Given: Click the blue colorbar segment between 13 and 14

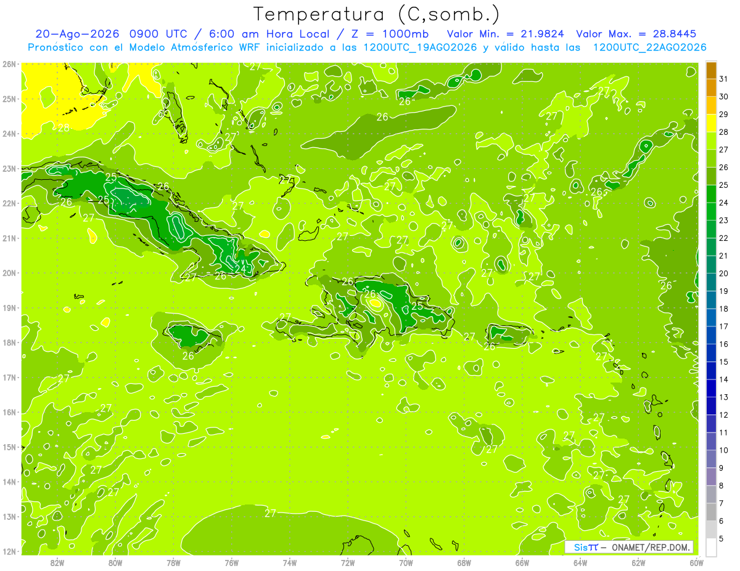Looking at the screenshot, I should [711, 389].
